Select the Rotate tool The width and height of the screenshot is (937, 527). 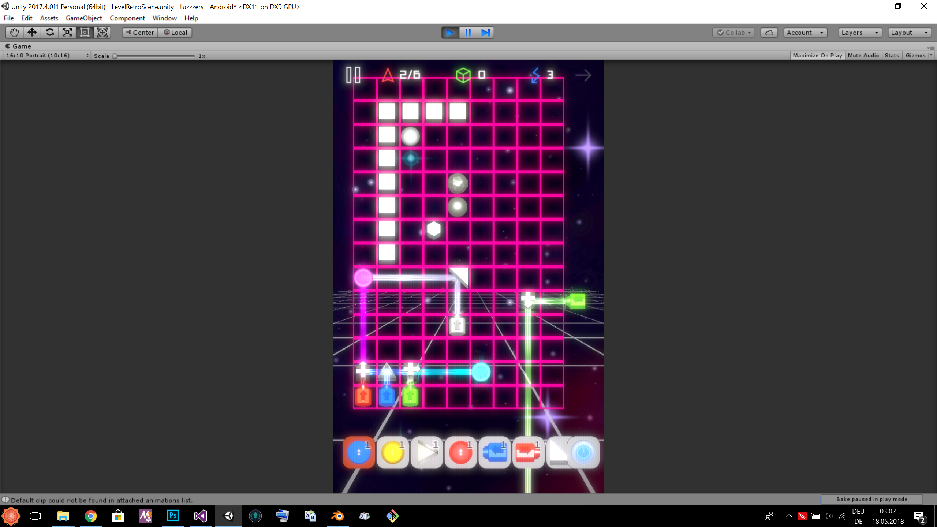point(49,33)
